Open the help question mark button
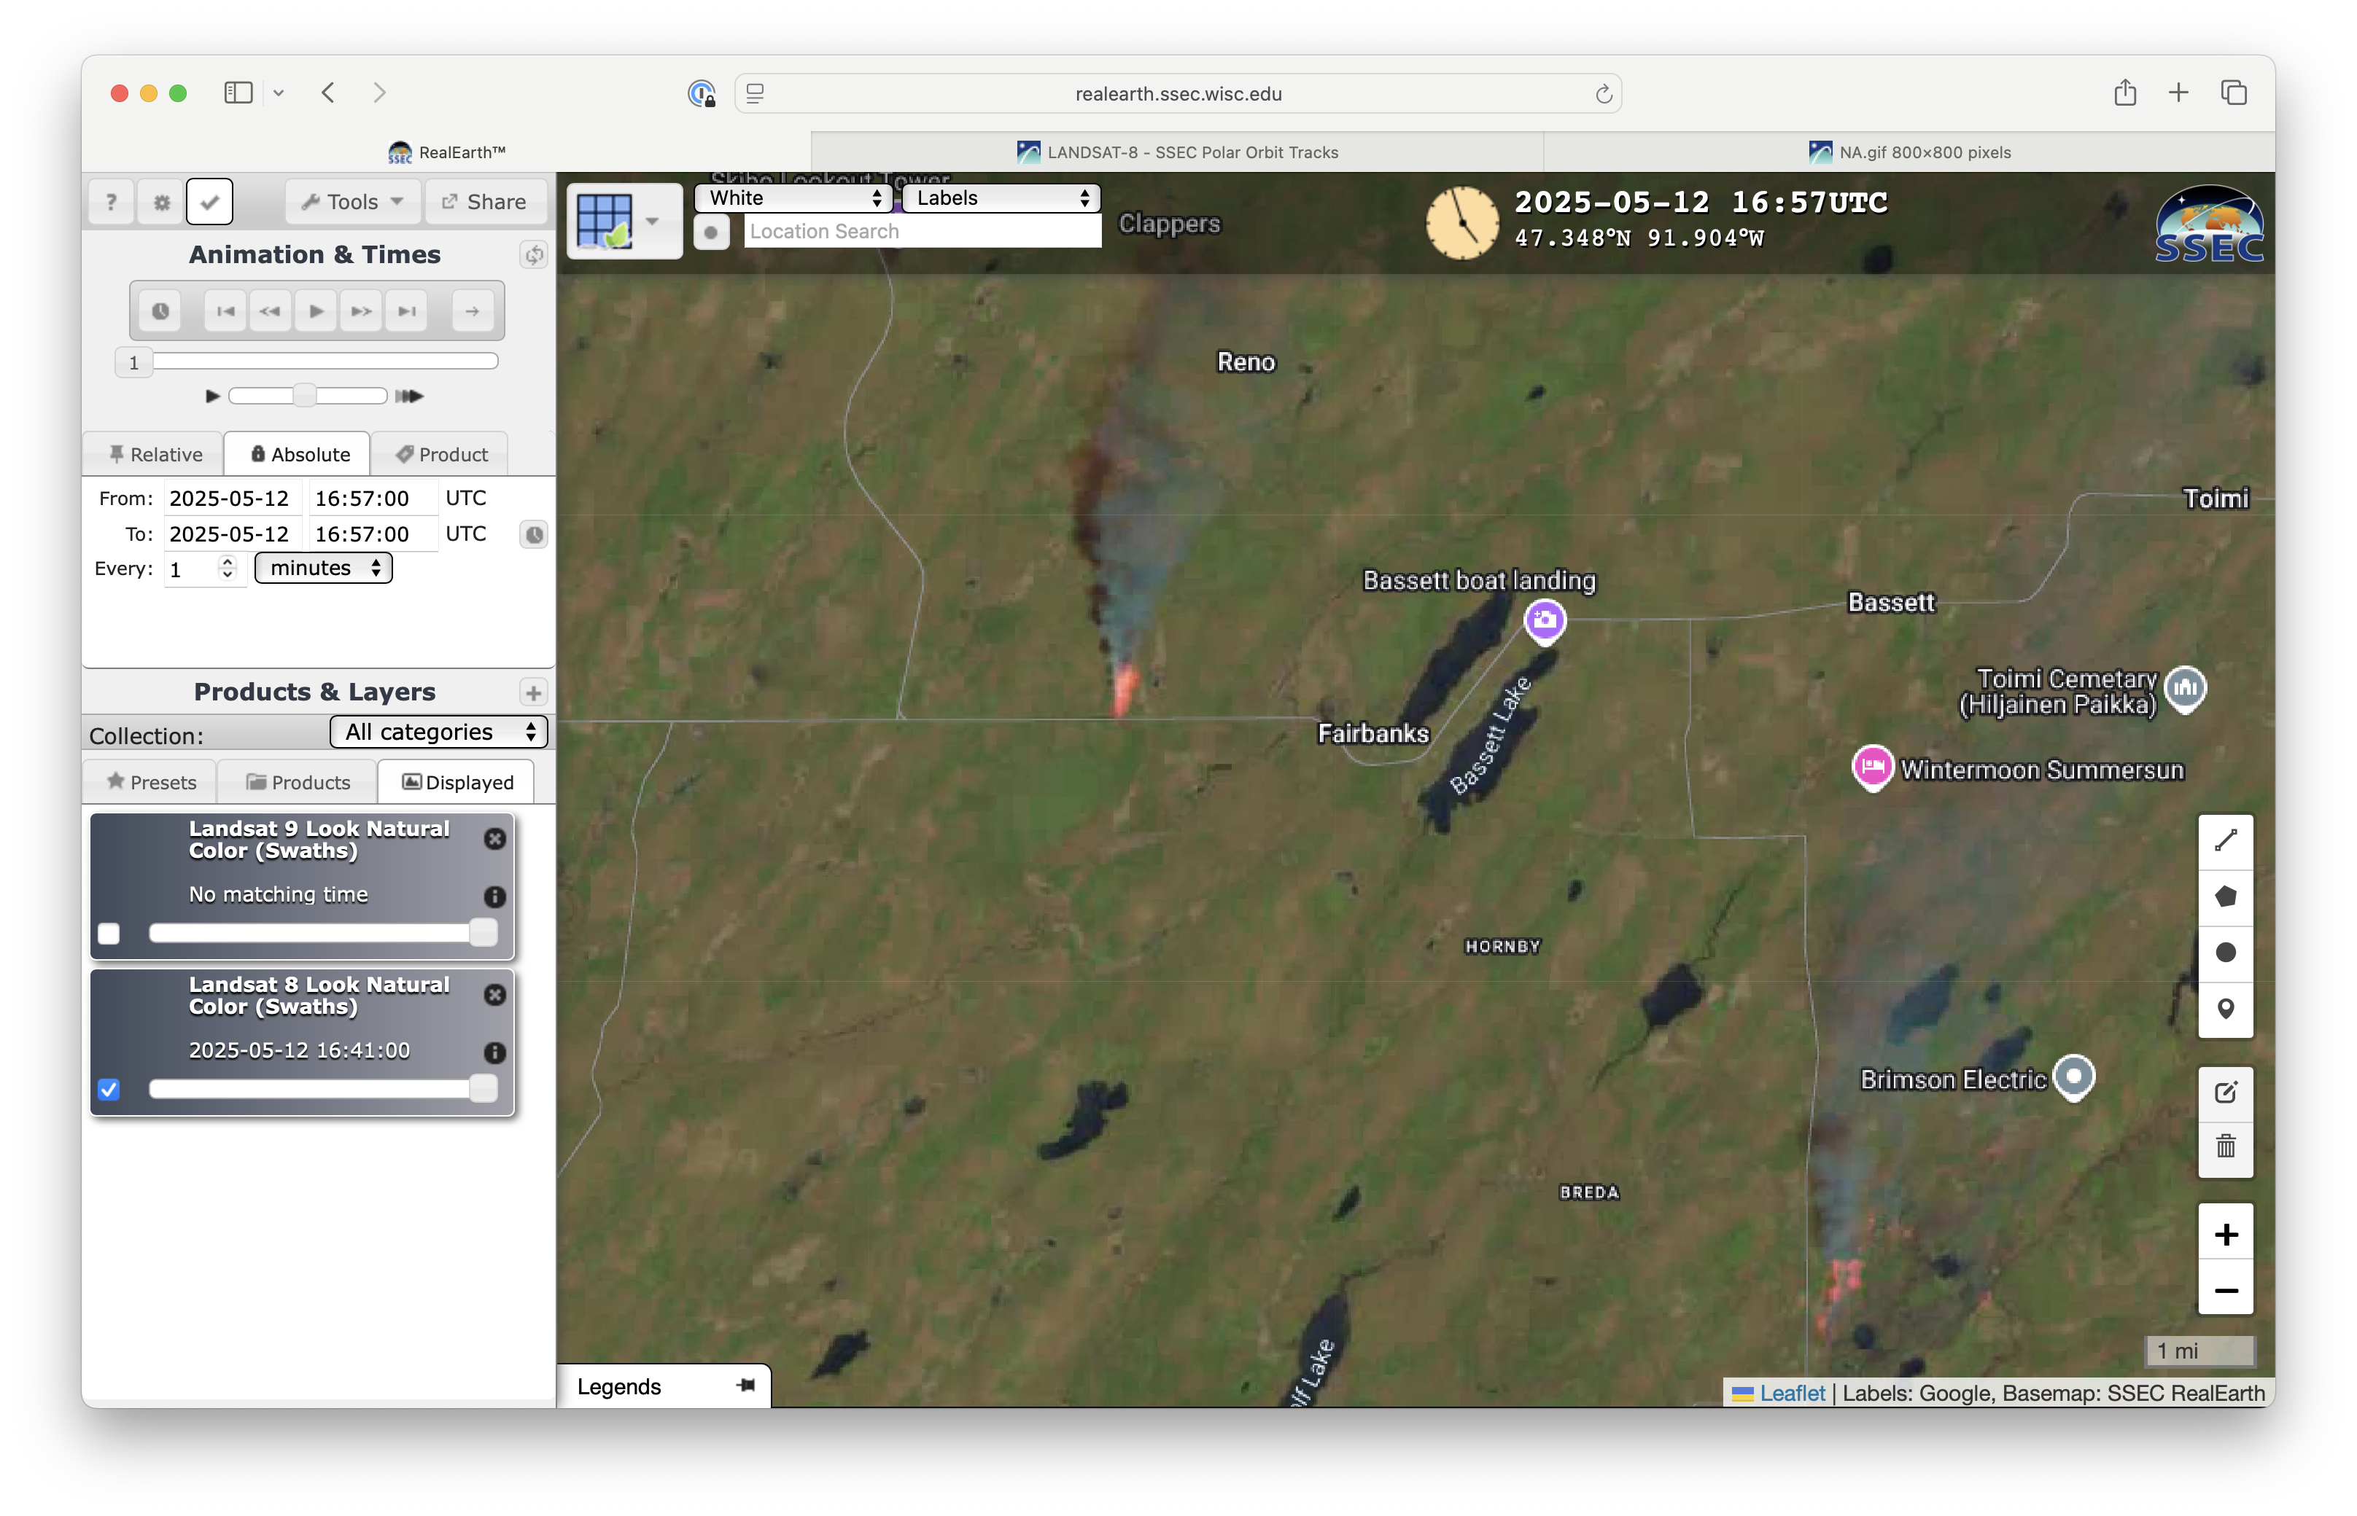This screenshot has height=1516, width=2357. click(x=112, y=202)
